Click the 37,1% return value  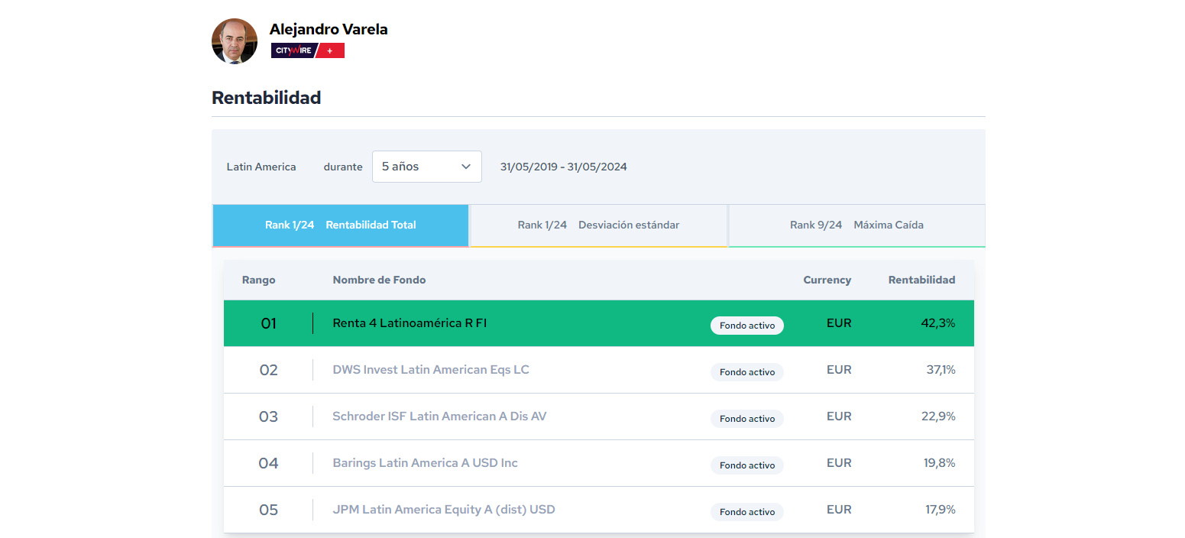pos(941,370)
